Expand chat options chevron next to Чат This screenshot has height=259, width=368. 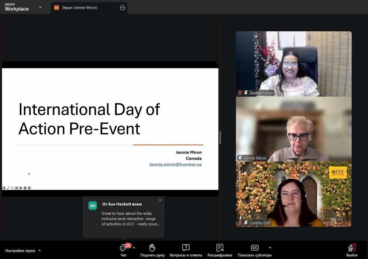[x=134, y=248]
